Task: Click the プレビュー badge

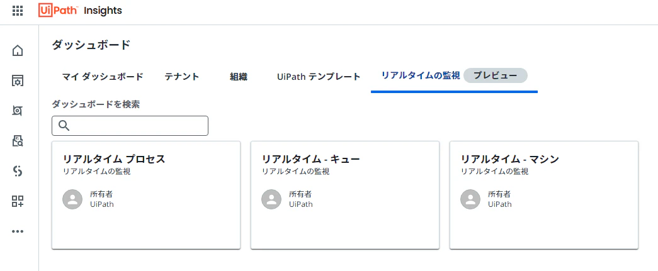Action: (x=495, y=76)
